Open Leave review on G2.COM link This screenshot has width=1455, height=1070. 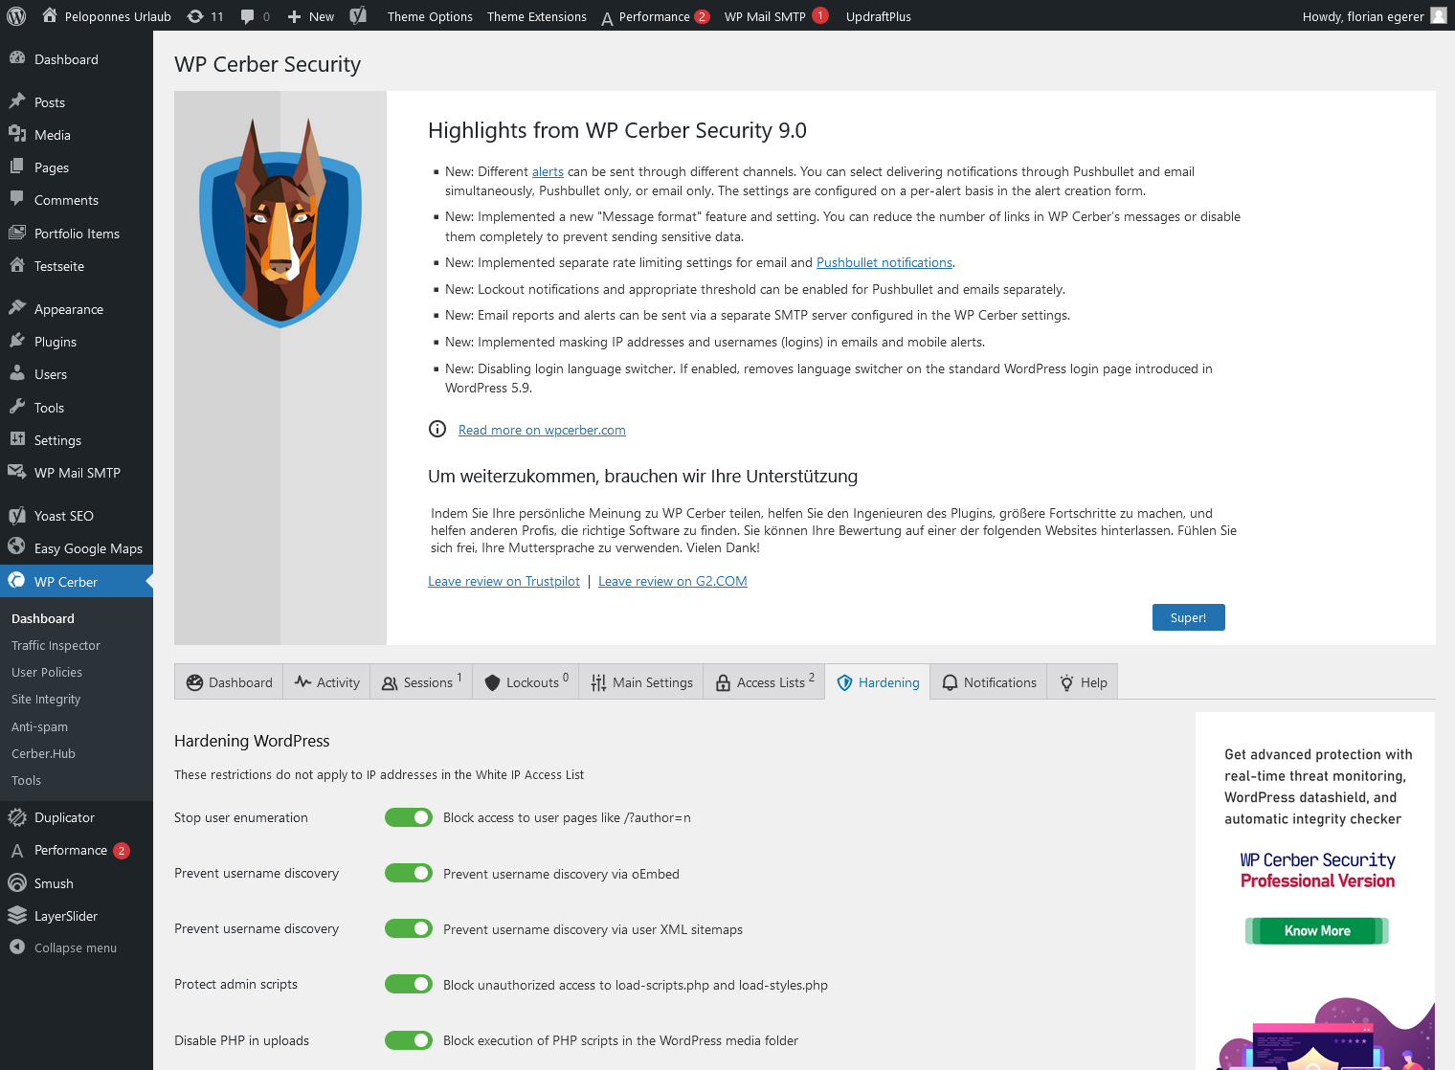click(673, 581)
